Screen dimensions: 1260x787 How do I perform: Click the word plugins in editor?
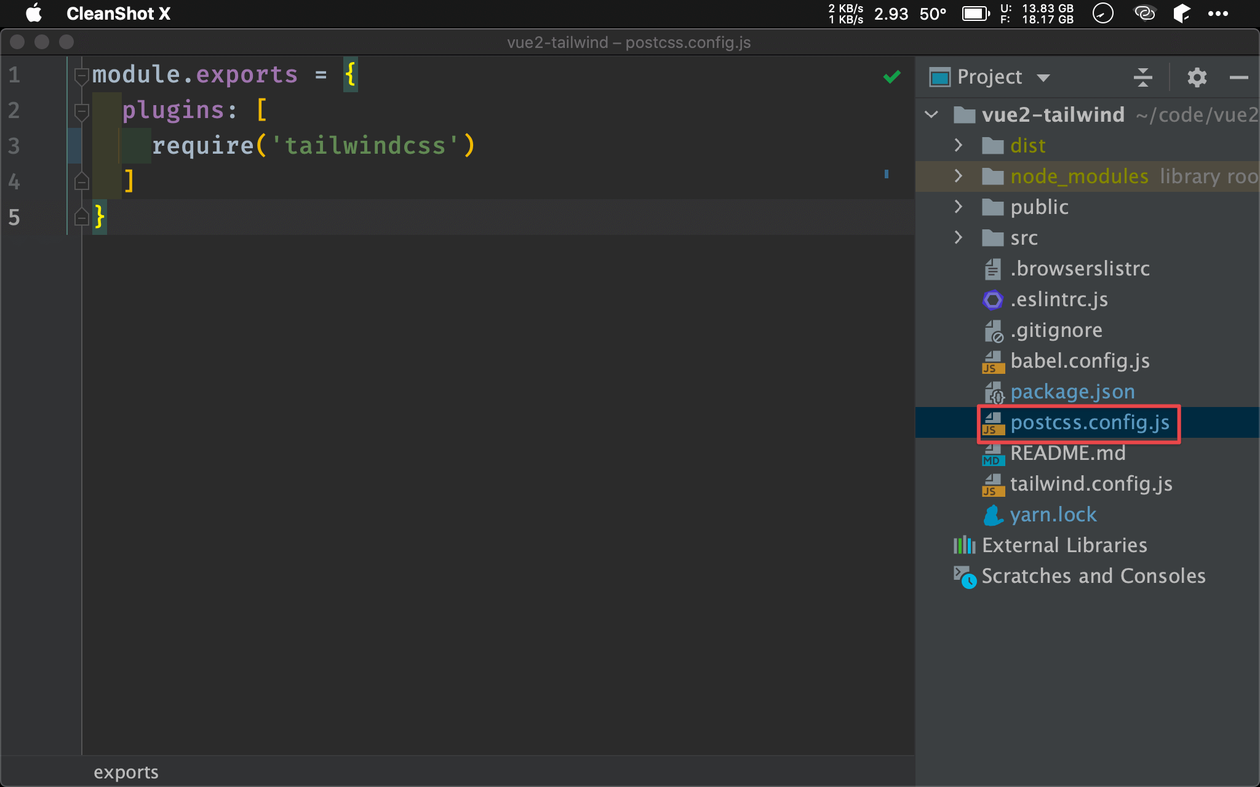[x=173, y=111]
